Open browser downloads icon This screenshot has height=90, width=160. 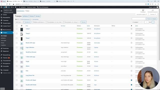pos(155,4)
